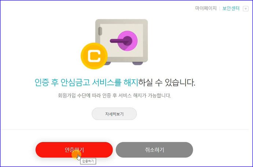
Task: Expand the dropdown arrow beside 보안센터
Action: click(246, 9)
